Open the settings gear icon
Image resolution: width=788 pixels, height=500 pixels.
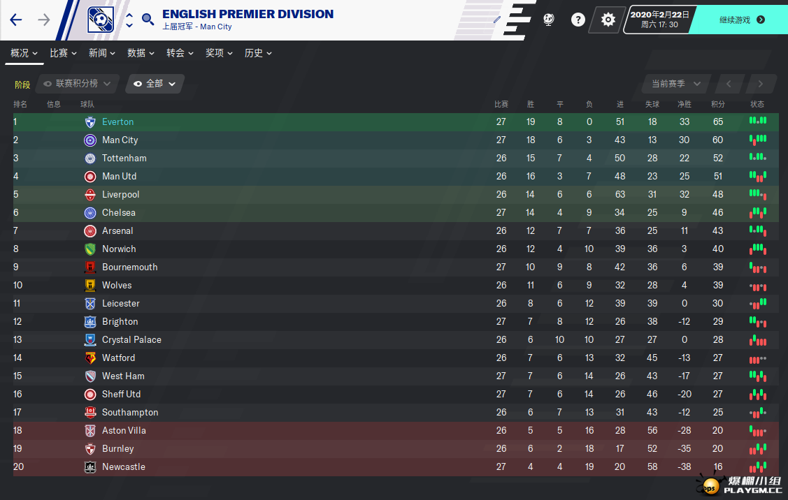pyautogui.click(x=608, y=20)
